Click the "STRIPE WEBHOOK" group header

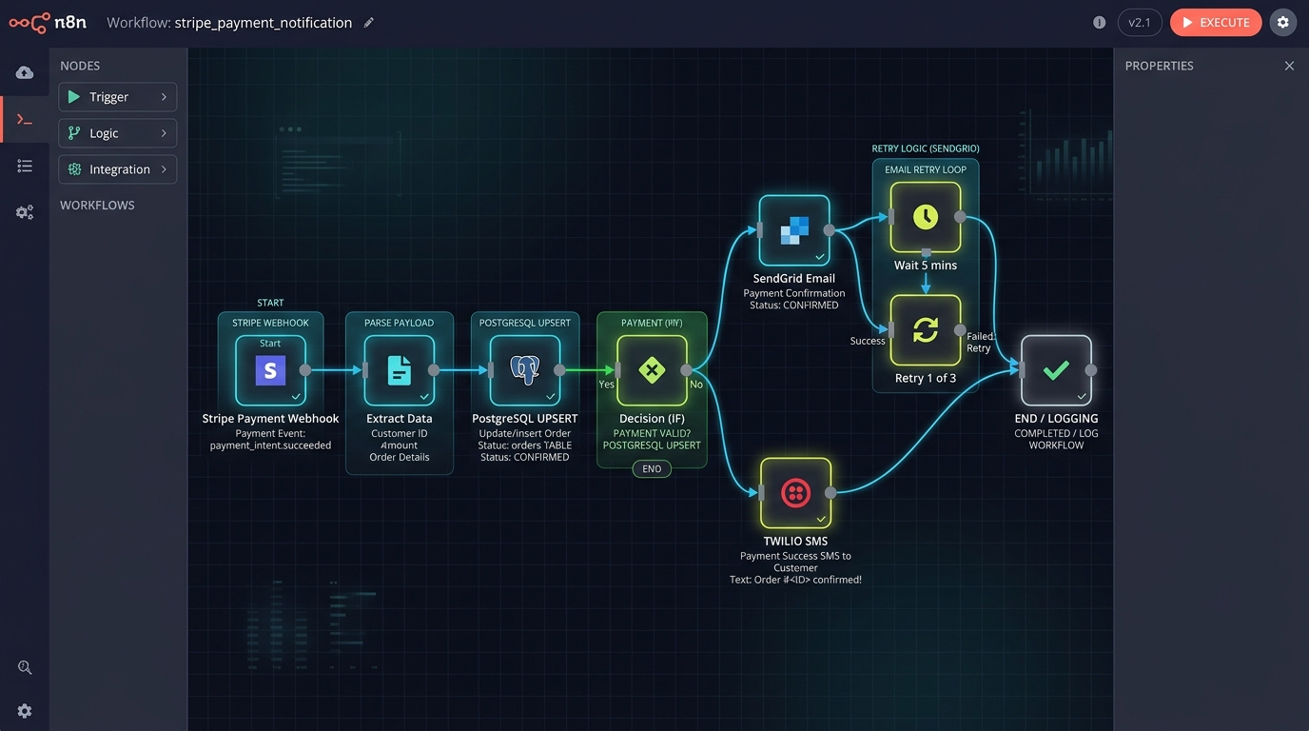(270, 323)
